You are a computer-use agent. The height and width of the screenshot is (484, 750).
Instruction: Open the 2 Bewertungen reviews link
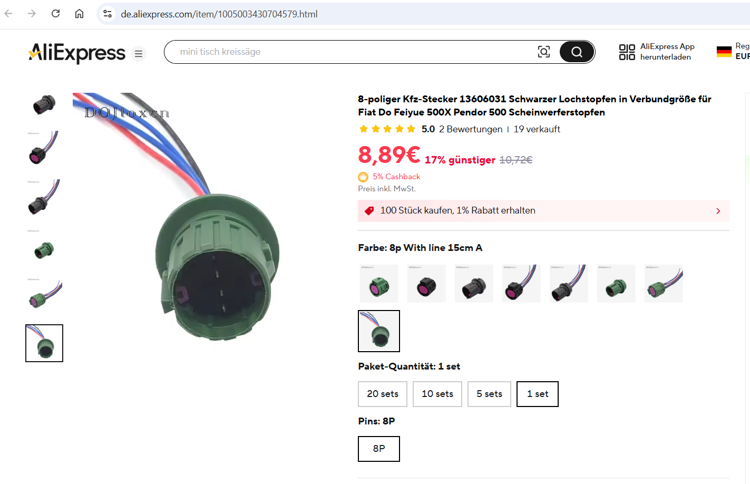coord(471,129)
